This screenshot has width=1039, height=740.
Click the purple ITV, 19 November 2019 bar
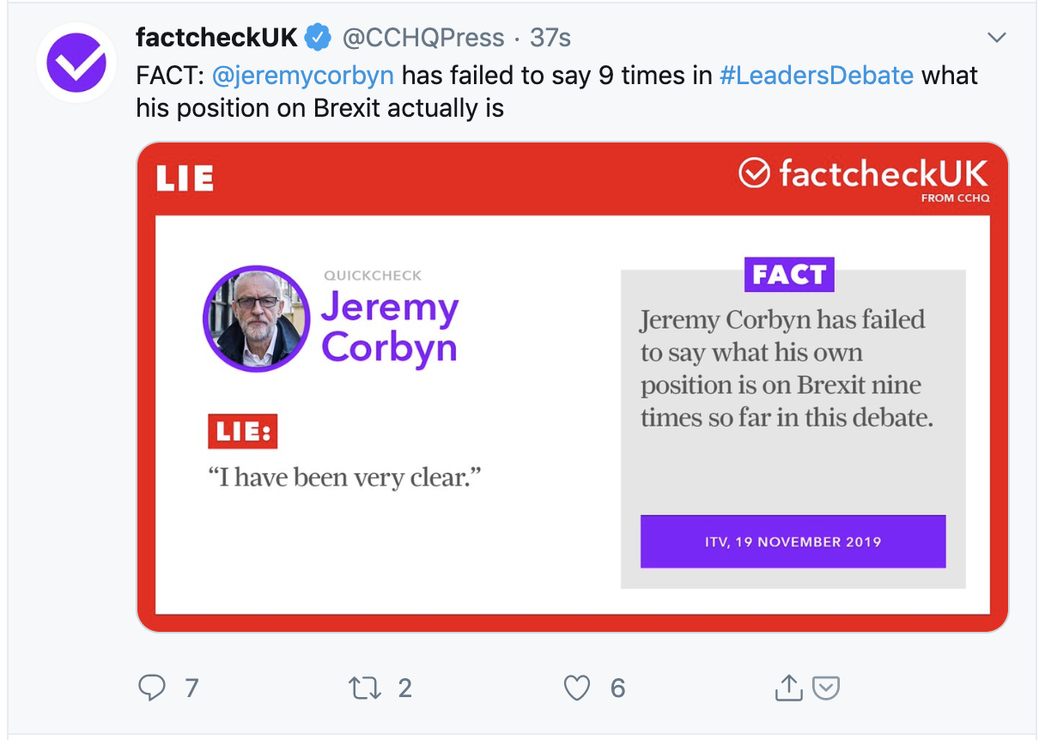click(x=793, y=542)
